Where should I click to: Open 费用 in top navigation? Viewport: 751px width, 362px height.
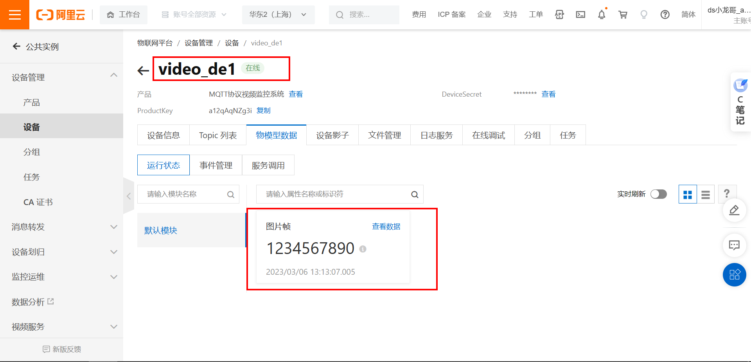(419, 14)
